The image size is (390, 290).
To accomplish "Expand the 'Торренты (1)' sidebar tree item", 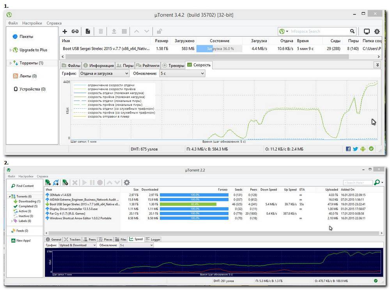I will click(11, 63).
